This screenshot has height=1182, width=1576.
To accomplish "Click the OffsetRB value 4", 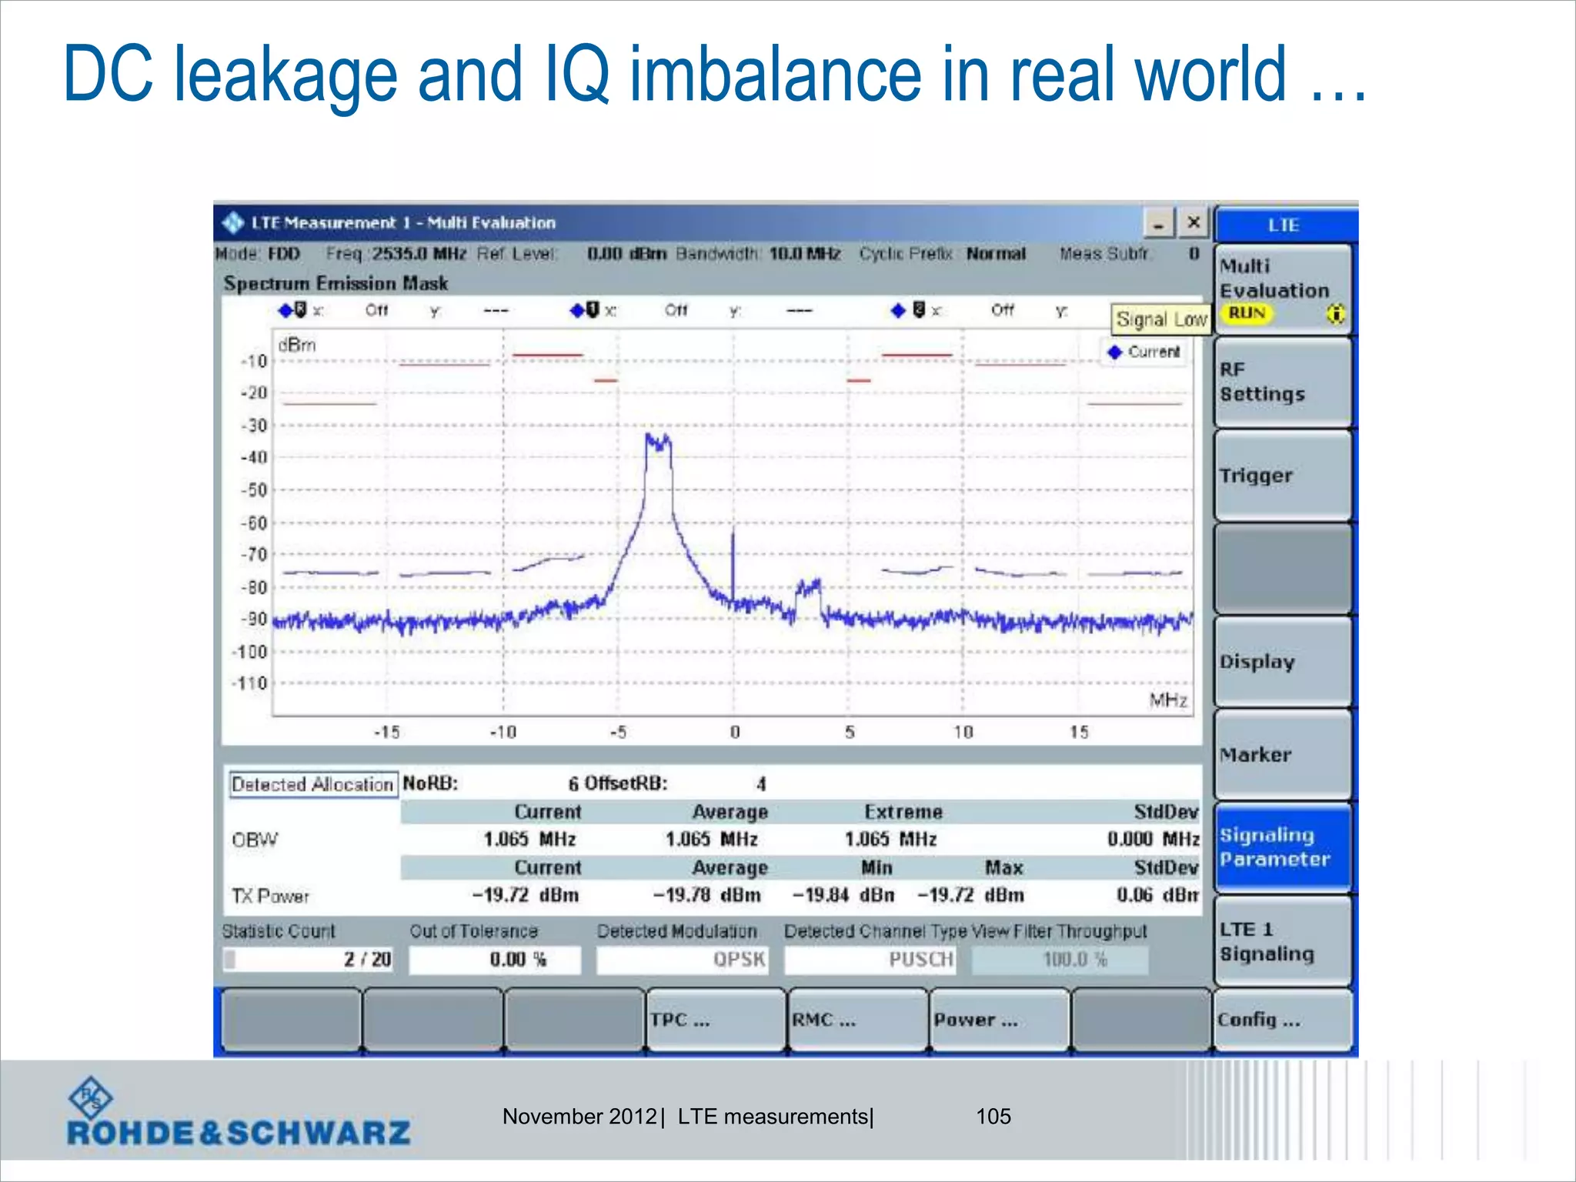I will (x=761, y=784).
